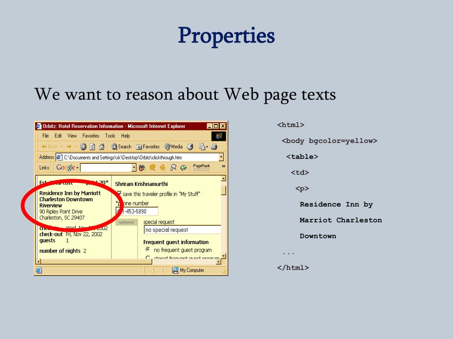Image resolution: width=453 pixels, height=339 pixels.
Task: Click the 'Shriram Krishnamurthi' name text
Action: tap(141, 184)
